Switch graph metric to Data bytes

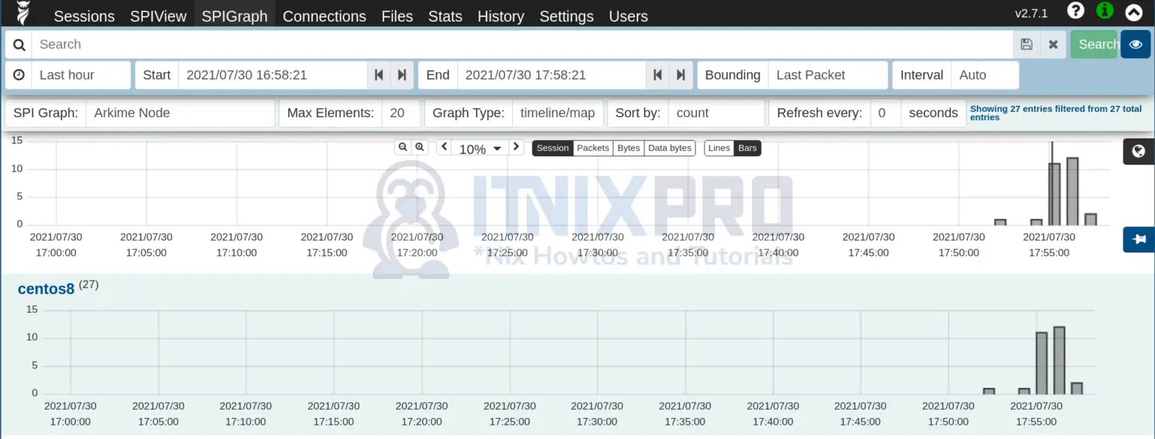pyautogui.click(x=669, y=148)
